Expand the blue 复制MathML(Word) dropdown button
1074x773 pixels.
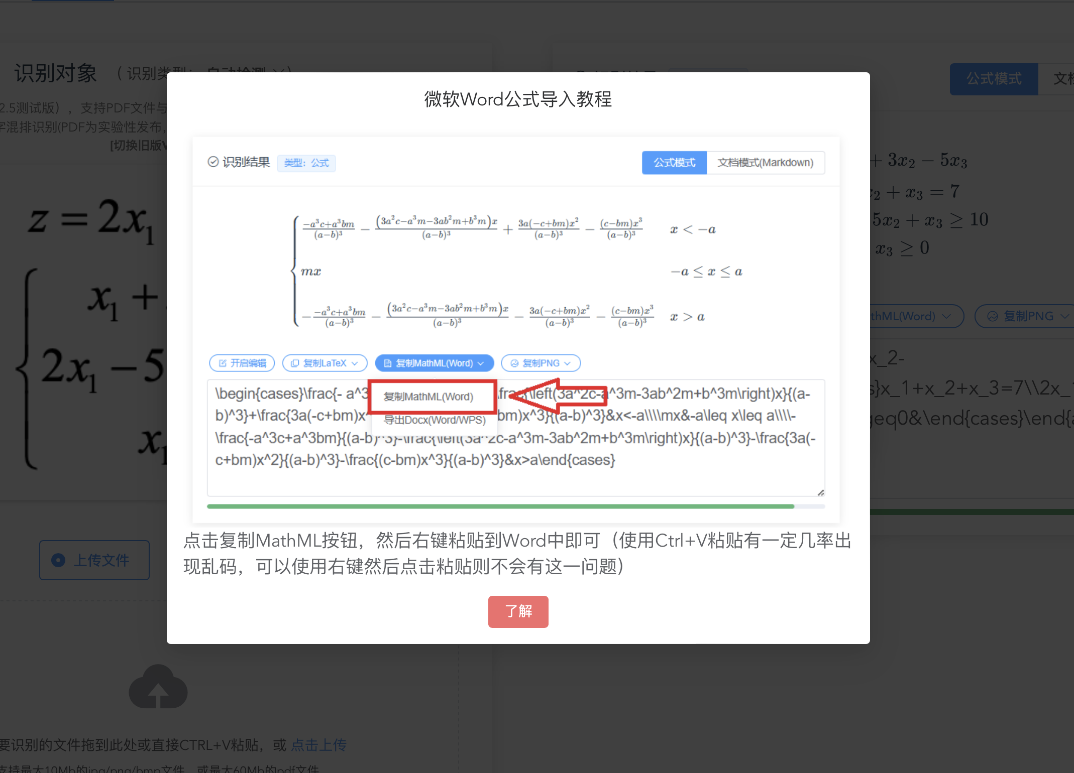434,363
